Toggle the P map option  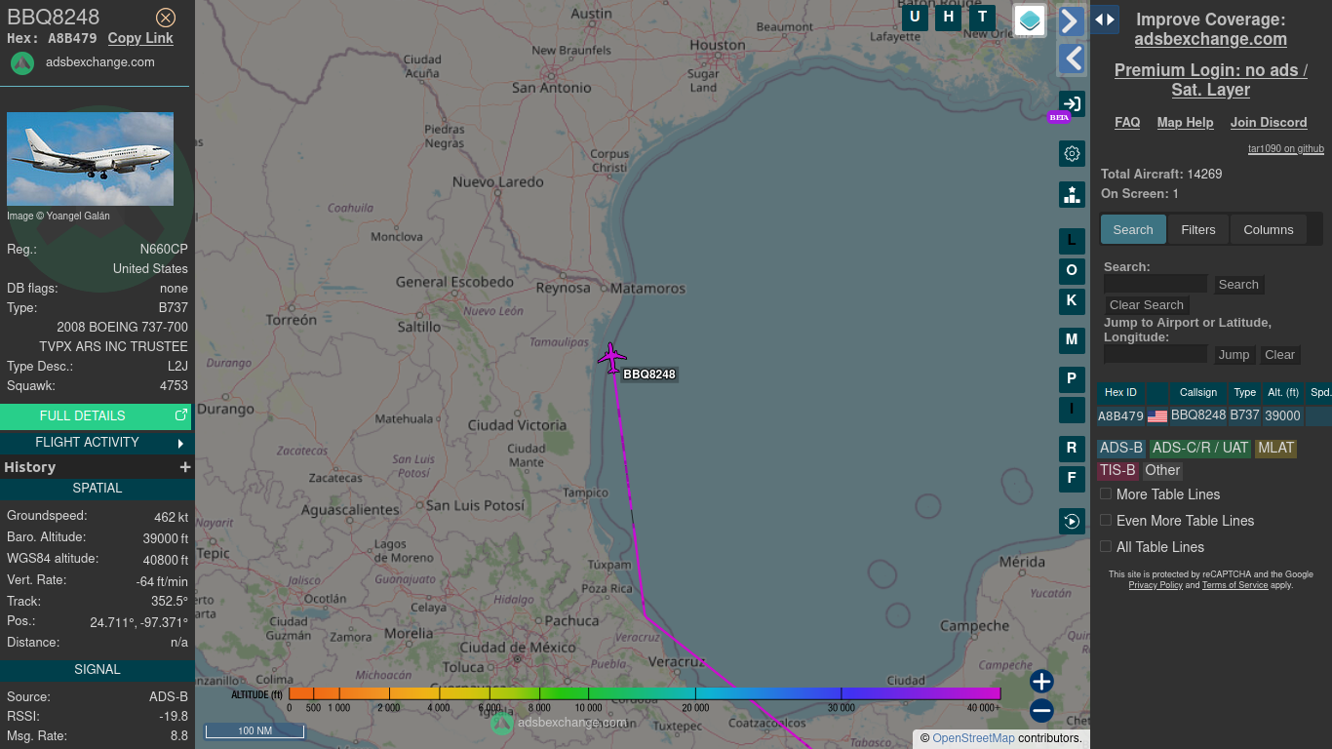pos(1072,379)
